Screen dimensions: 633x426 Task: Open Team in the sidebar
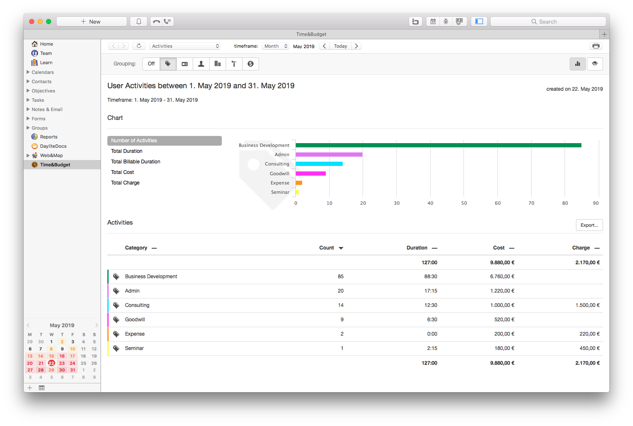click(46, 53)
